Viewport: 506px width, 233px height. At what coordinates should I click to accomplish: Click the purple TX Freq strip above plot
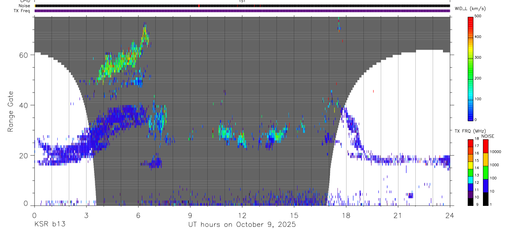pos(242,11)
